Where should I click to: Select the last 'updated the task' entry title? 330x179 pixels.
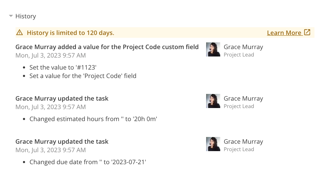[x=62, y=142]
